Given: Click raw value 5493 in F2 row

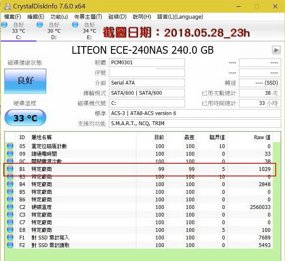Looking at the screenshot, I should click(x=265, y=245).
